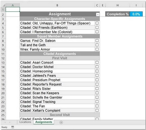
Task: Click the selected cell A1
Action: 13,9
